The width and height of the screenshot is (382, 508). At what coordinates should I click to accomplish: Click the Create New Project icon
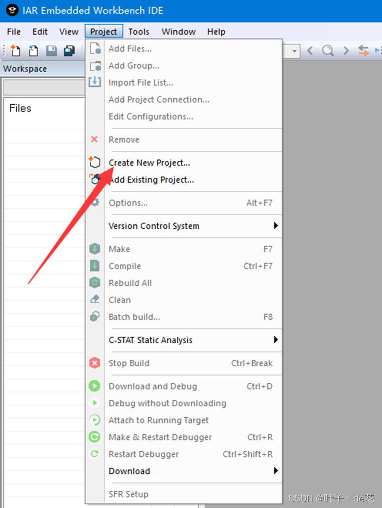click(95, 162)
